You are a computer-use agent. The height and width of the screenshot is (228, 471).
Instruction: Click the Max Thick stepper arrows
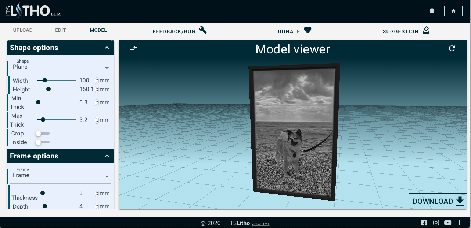tap(97, 120)
